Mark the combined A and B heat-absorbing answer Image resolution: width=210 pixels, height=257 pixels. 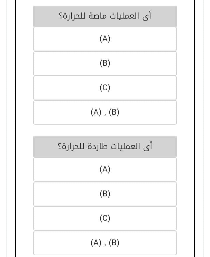[x=105, y=112]
